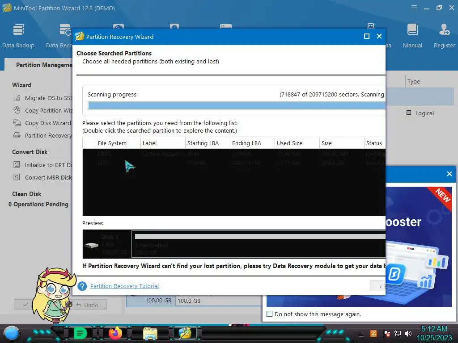Click the Clean Disk section heading

[x=26, y=194]
